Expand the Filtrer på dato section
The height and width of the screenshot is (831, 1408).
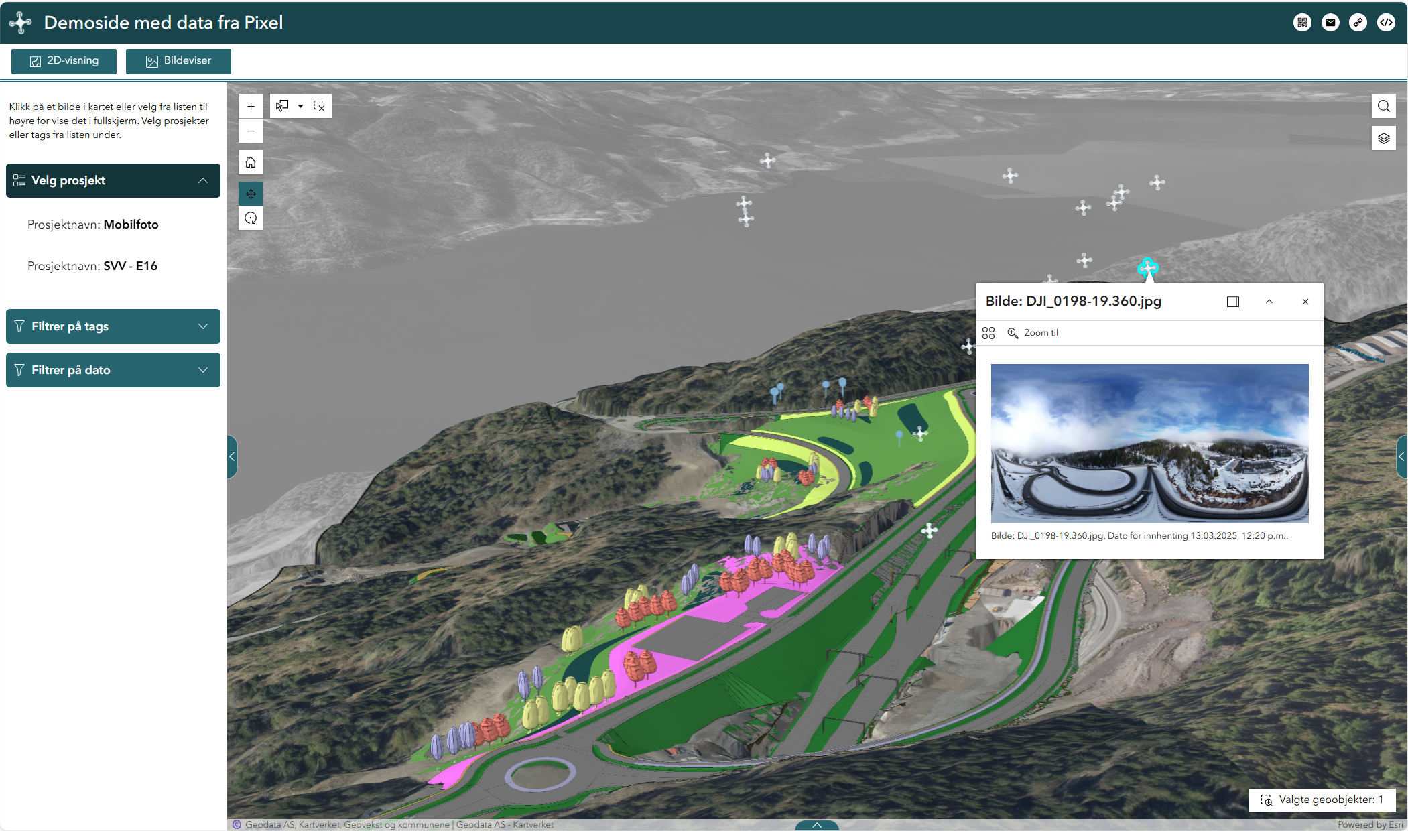[113, 370]
